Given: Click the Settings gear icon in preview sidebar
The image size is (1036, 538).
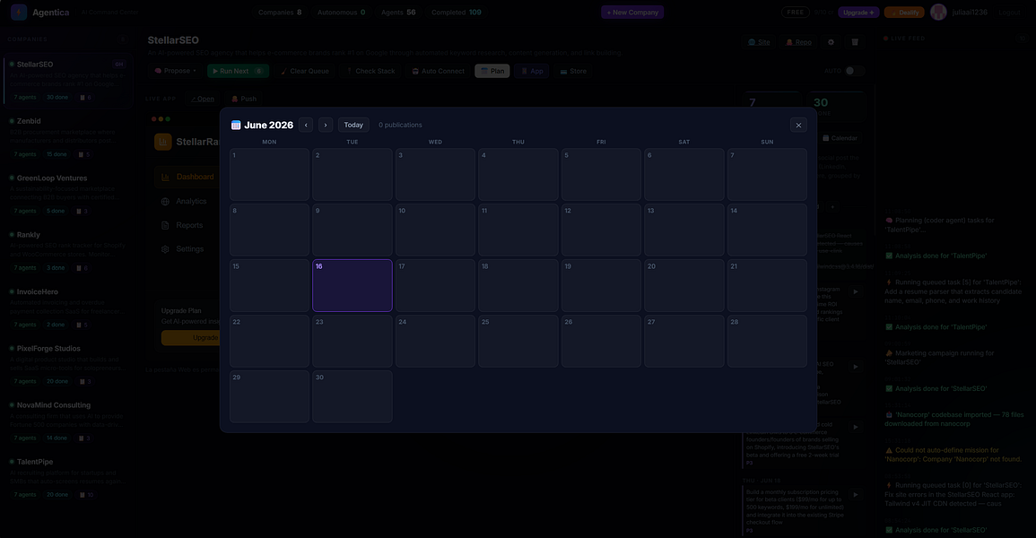Looking at the screenshot, I should pos(165,249).
